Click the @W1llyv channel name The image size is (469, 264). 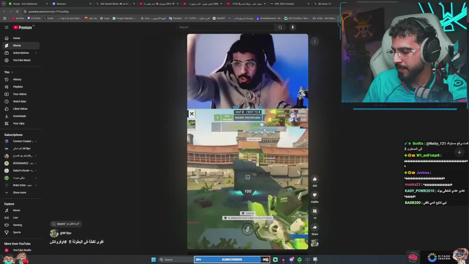[66, 233]
